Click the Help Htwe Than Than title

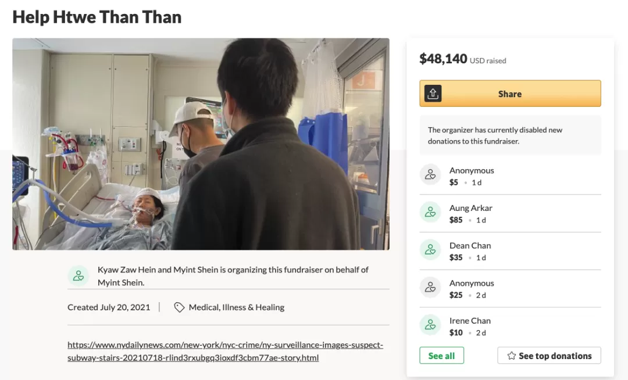pyautogui.click(x=97, y=17)
